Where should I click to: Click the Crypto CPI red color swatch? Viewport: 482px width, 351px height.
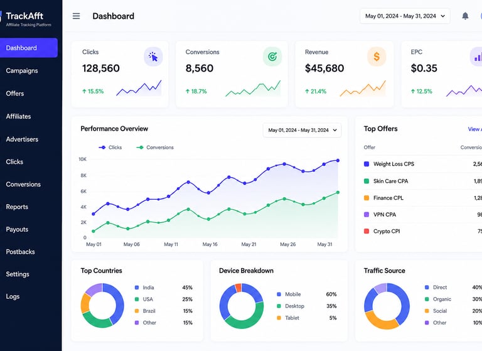coord(367,231)
